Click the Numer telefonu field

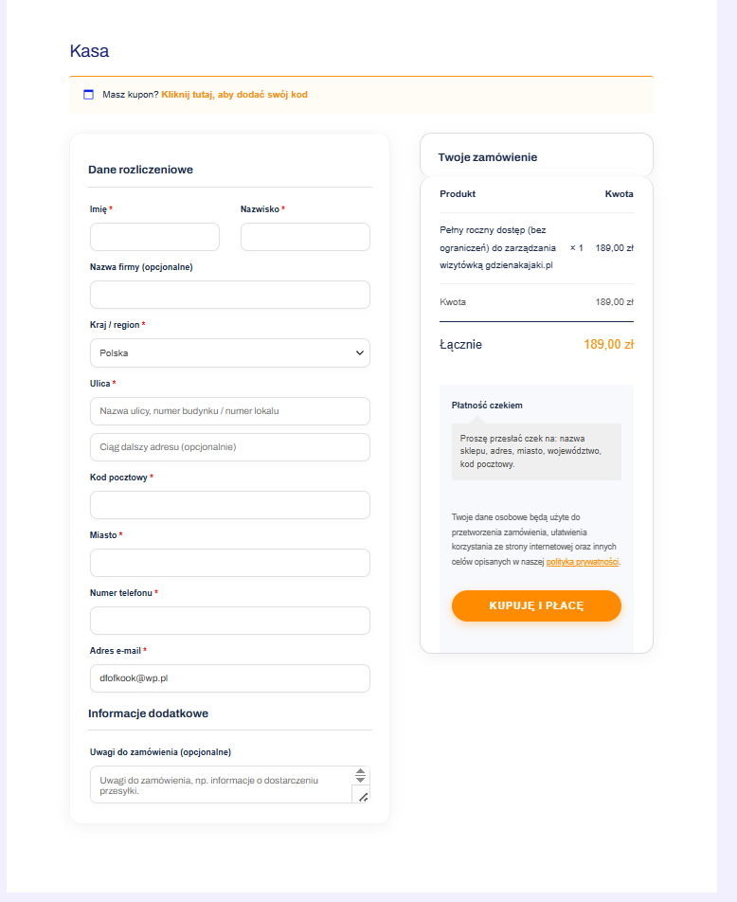pos(229,621)
